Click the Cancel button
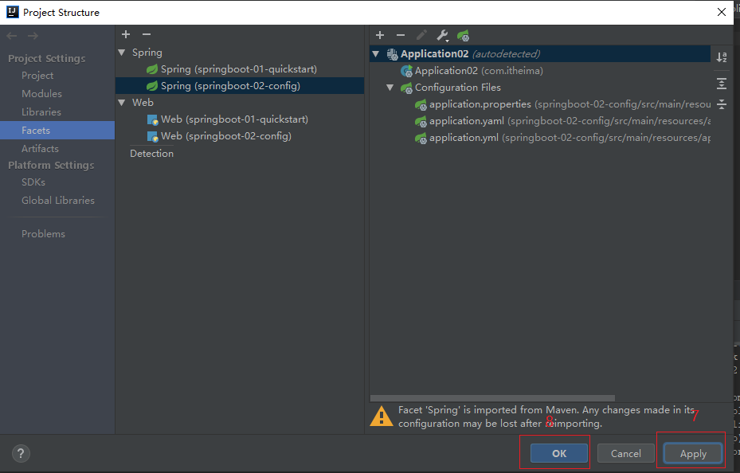Screen dimensions: 740x473 [x=625, y=453]
